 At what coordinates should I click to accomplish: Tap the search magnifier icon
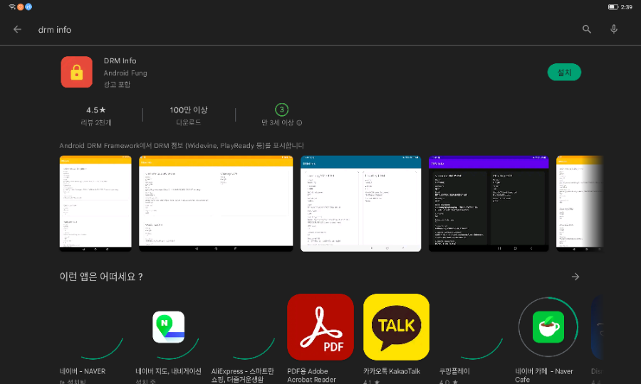tap(587, 29)
